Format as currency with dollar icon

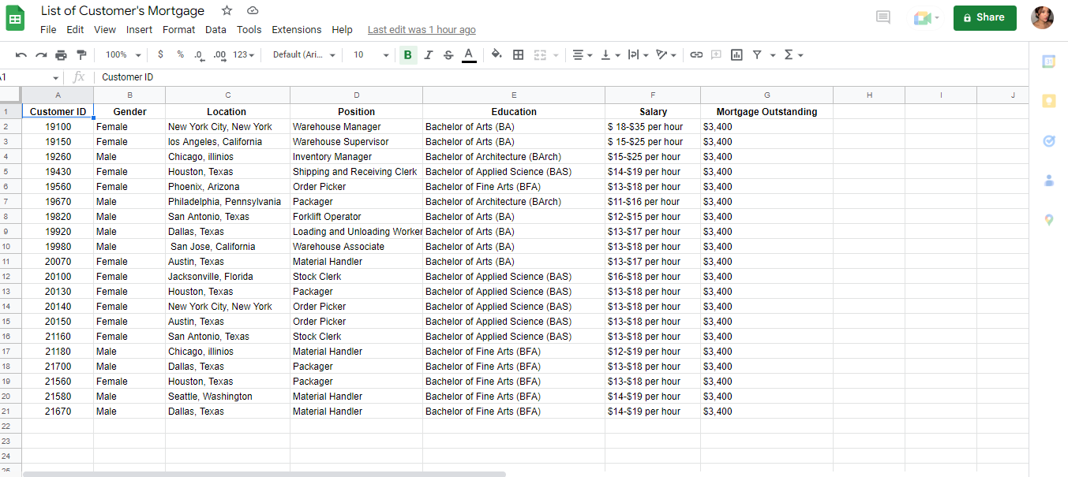[161, 54]
